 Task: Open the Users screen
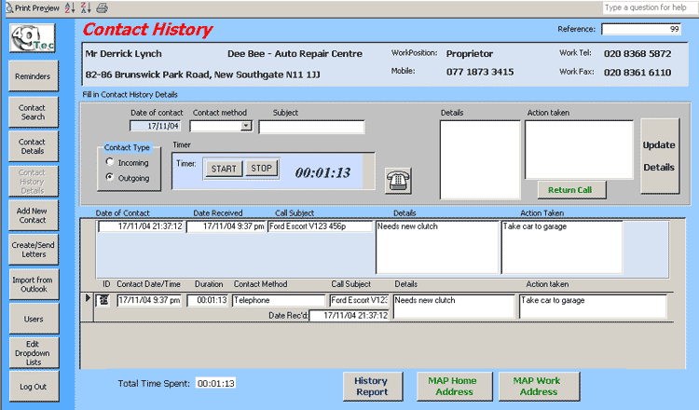pyautogui.click(x=34, y=319)
